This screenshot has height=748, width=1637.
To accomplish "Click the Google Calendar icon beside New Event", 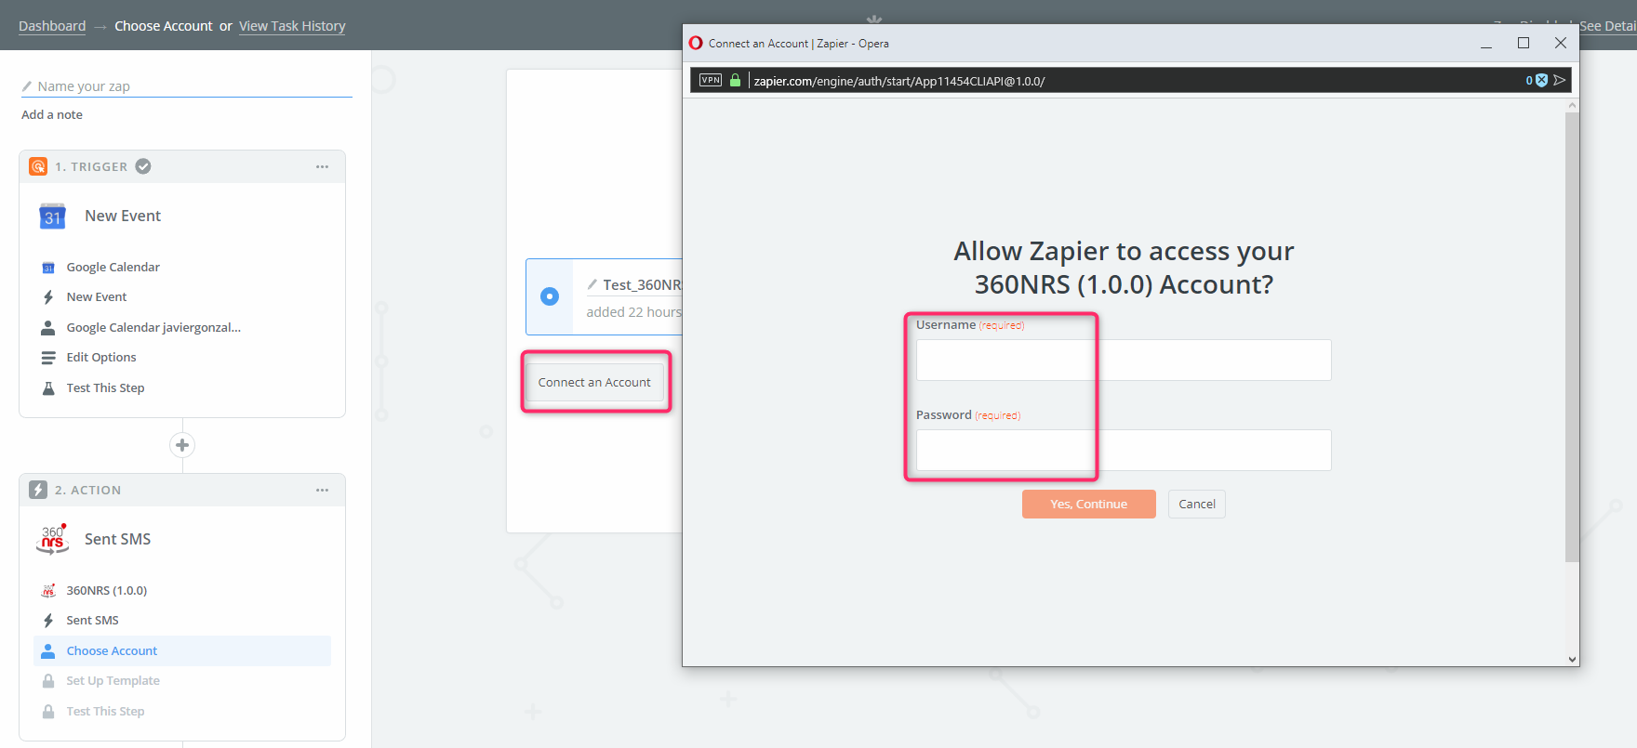I will tap(52, 217).
